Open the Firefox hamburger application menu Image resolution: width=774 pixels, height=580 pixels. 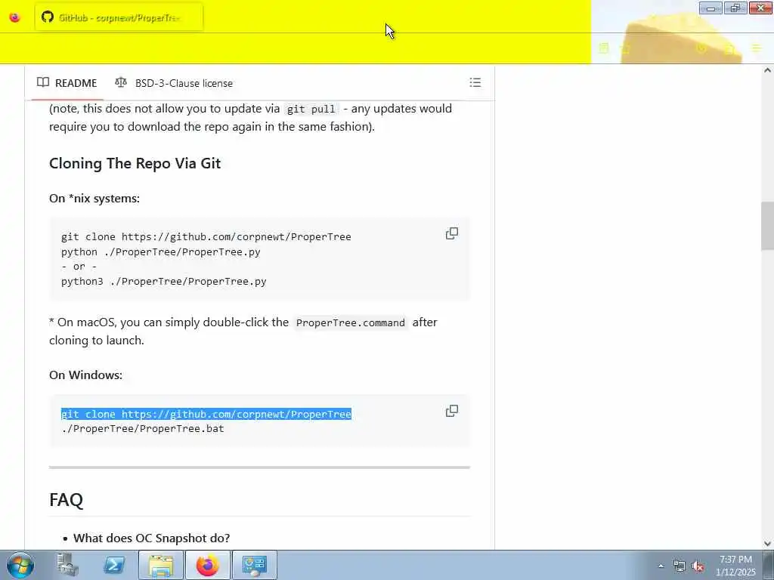pyautogui.click(x=756, y=48)
